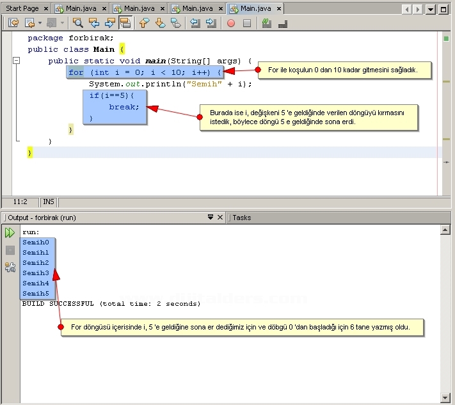Open the Output panel wrench settings icon
The width and height of the screenshot is (455, 405).
point(10,267)
